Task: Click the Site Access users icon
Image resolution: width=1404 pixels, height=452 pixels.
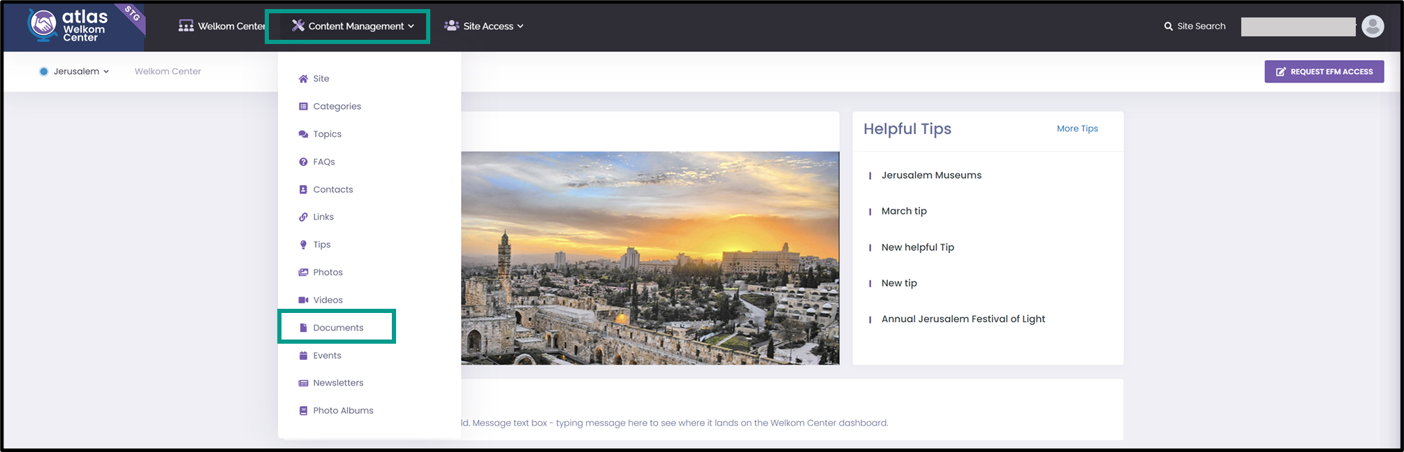Action: click(x=452, y=26)
